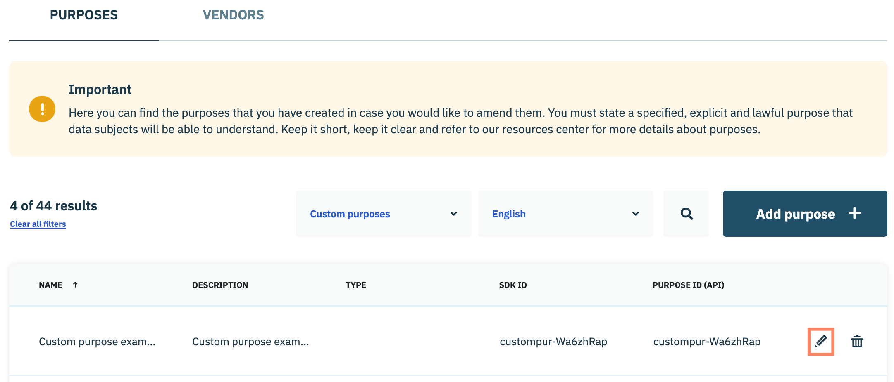The image size is (894, 382).
Task: Click the Clear all filters link
Action: tap(38, 224)
